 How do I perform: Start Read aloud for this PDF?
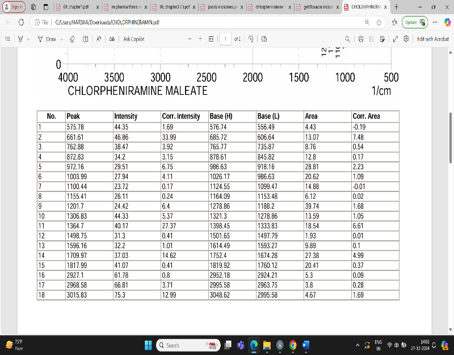click(x=99, y=39)
